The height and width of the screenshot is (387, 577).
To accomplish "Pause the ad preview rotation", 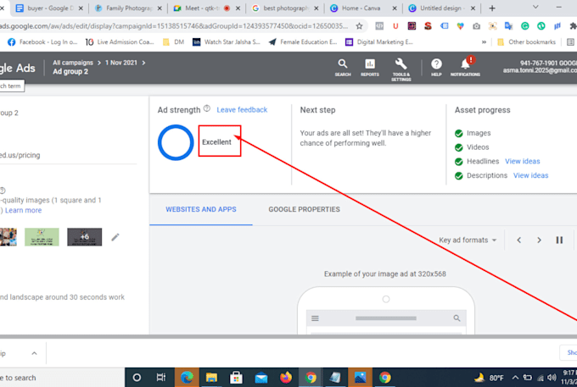I will (x=559, y=240).
